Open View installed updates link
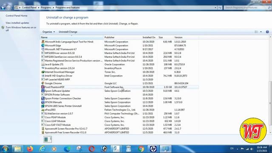Screen dimensions: 272x153 [17, 23]
